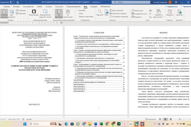Screen dimensions: 191x127
Task: Open the ribbon display options icon
Action: tap(176, 2)
